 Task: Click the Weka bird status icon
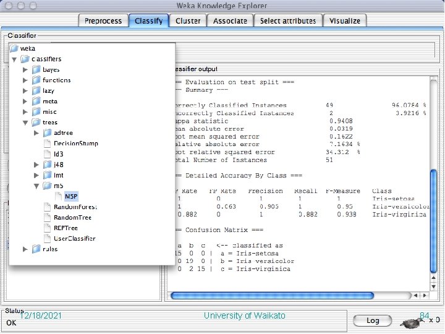pos(411,323)
